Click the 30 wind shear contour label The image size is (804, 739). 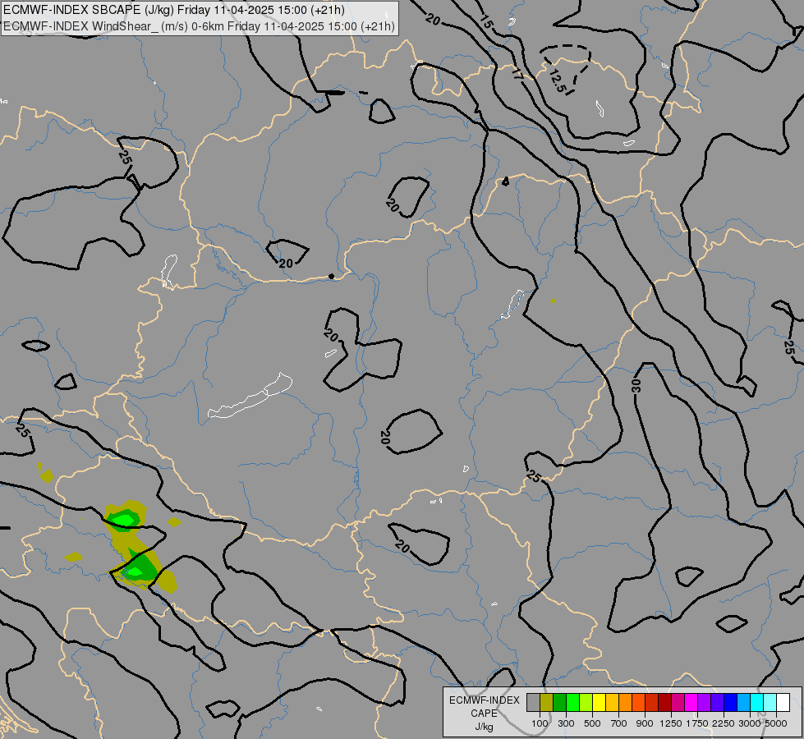636,386
